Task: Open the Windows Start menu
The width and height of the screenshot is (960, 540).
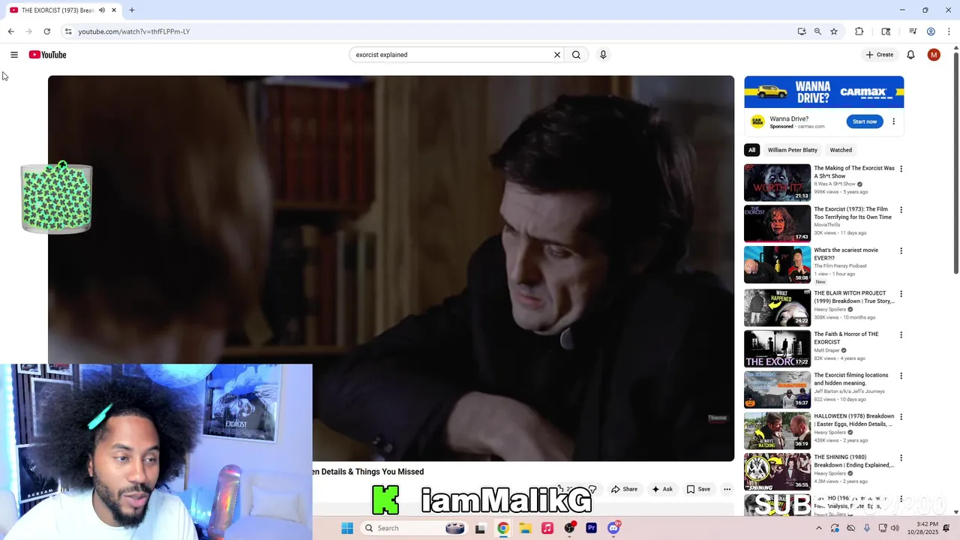Action: tap(347, 528)
